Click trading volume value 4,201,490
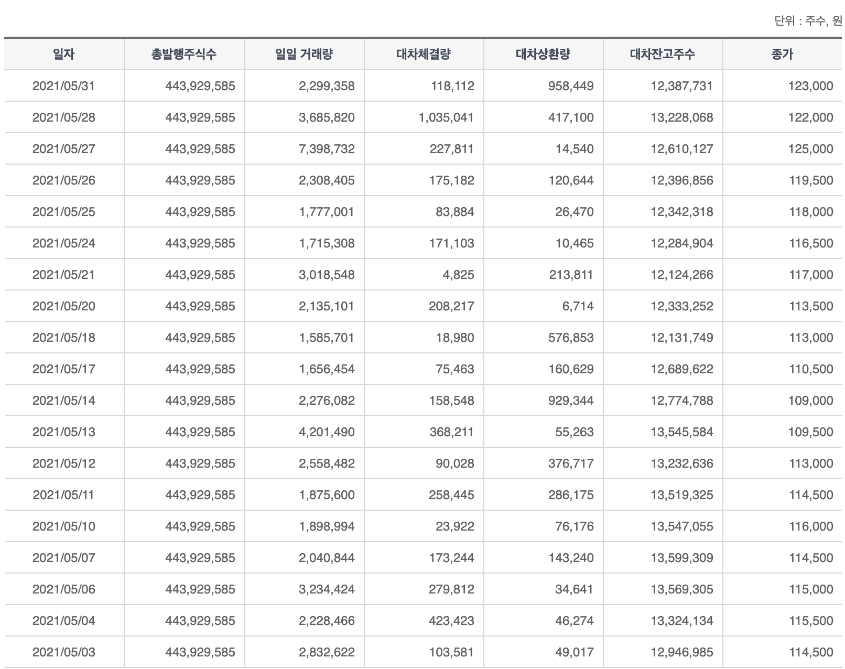Image resolution: width=845 pixels, height=669 pixels. click(327, 432)
